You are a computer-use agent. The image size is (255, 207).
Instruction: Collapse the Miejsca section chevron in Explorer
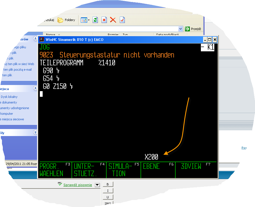pyautogui.click(x=35, y=88)
